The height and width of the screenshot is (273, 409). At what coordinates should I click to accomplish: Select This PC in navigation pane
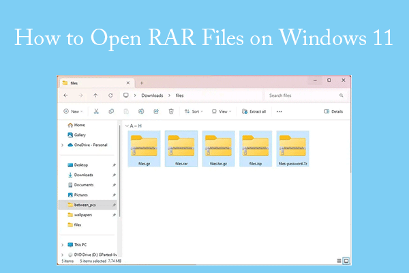[77, 245]
